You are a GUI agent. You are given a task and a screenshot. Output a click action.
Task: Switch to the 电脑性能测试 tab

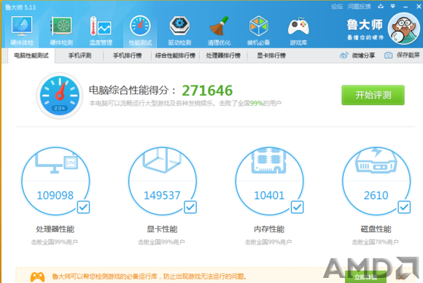pos(31,55)
